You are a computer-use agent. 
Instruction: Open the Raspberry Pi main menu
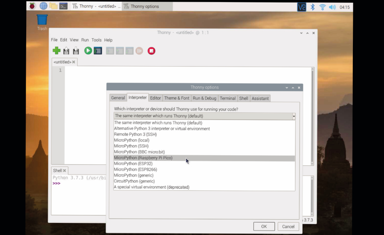[32, 6]
